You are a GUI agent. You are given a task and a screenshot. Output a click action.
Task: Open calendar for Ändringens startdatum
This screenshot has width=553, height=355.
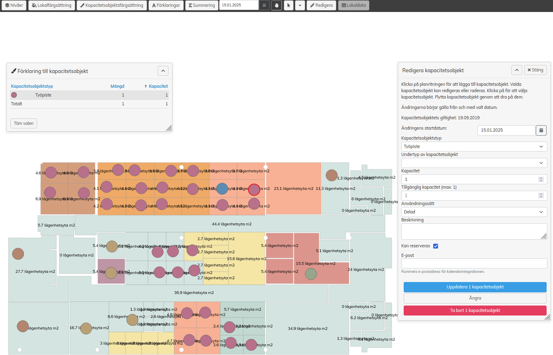[x=541, y=130]
